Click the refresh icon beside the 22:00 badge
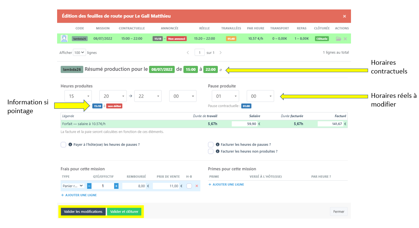The height and width of the screenshot is (228, 419). pyautogui.click(x=221, y=70)
